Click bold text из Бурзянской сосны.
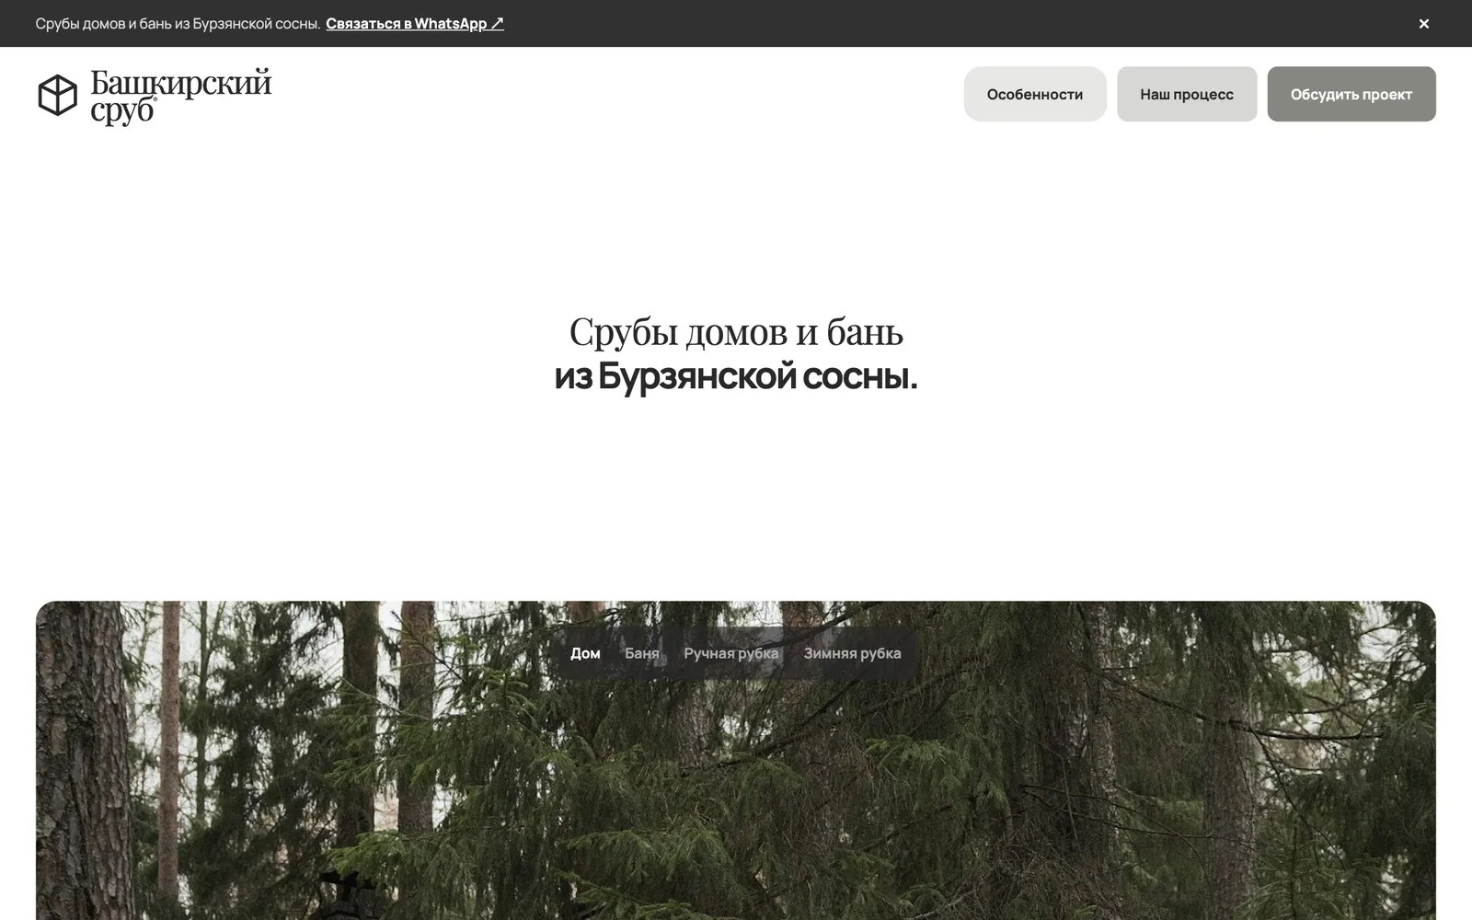 coord(736,376)
